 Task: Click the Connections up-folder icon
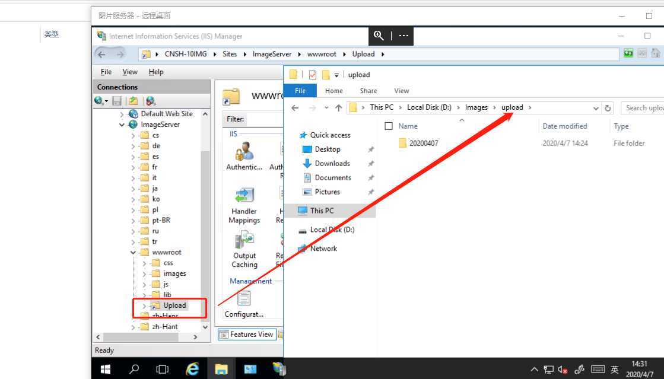coord(134,101)
